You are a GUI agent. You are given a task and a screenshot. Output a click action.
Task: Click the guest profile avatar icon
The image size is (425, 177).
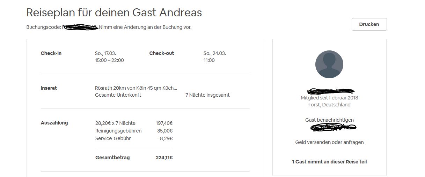pos(329,64)
